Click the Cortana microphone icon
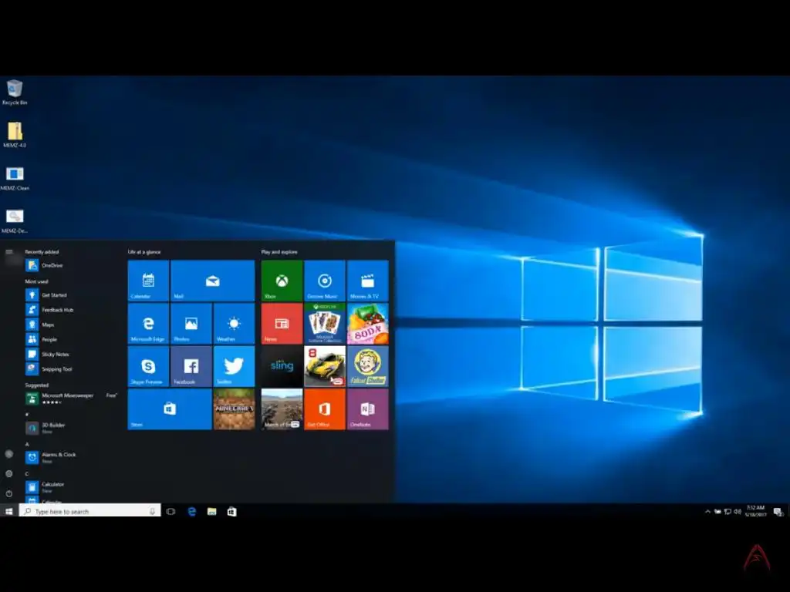This screenshot has height=592, width=790. tap(152, 512)
